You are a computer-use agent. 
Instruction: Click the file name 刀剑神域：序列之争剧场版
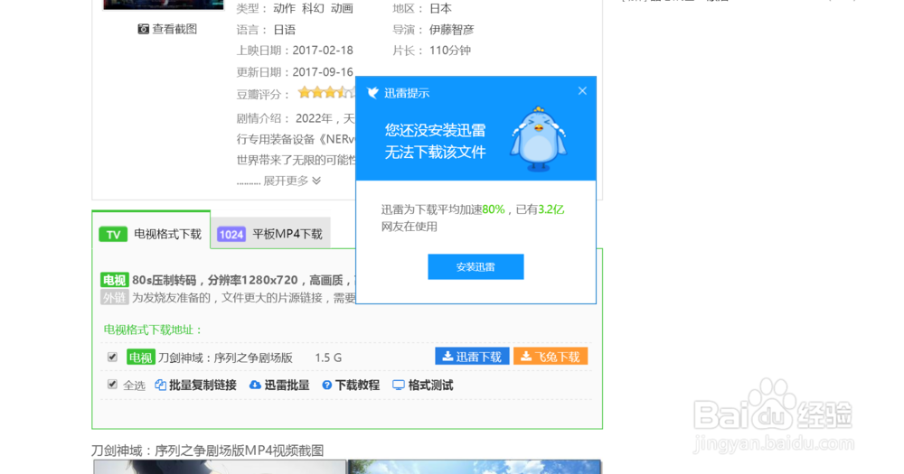tap(225, 358)
